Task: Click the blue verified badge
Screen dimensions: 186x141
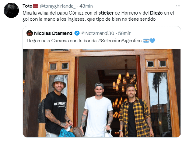Action: point(77,33)
